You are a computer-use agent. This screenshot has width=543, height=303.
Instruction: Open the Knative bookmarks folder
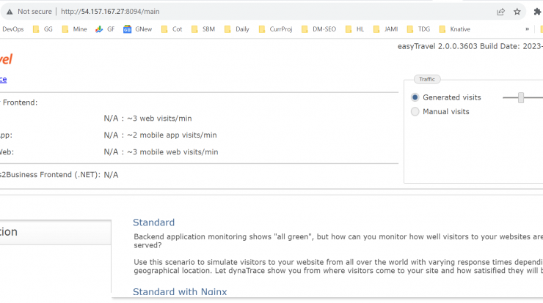click(x=454, y=29)
